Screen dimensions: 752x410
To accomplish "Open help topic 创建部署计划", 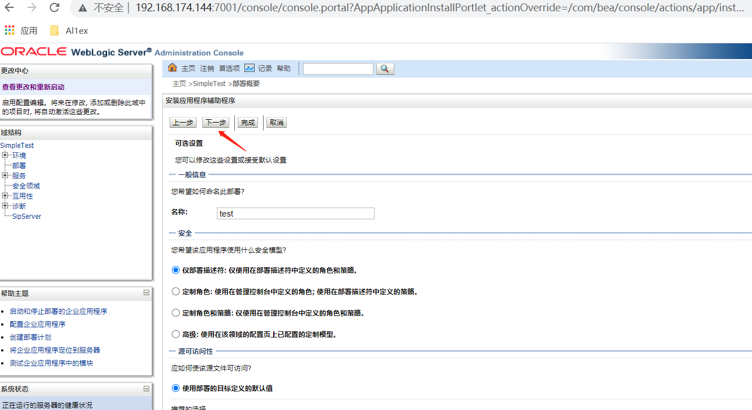I will pos(30,337).
